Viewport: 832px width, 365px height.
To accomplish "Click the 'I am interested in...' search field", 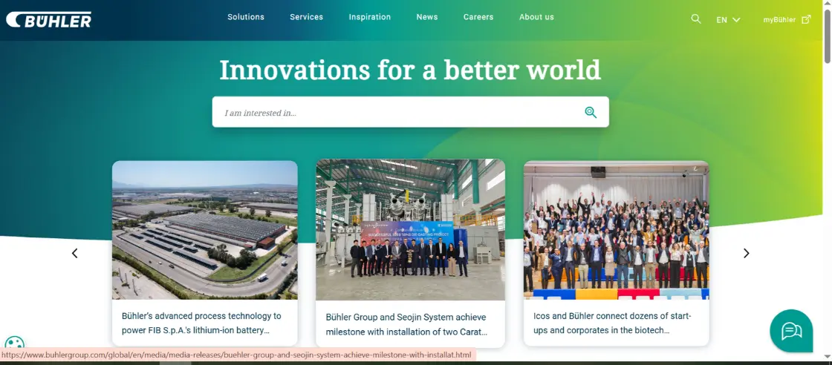I will [394, 113].
